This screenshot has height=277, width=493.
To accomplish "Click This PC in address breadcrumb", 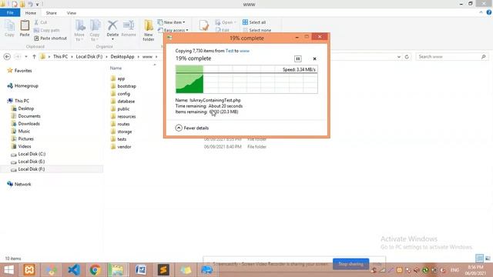I will pyautogui.click(x=60, y=56).
